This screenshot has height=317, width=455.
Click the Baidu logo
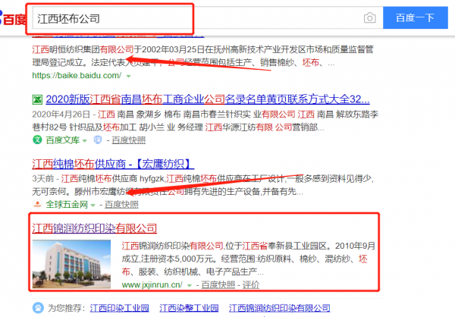(x=12, y=17)
